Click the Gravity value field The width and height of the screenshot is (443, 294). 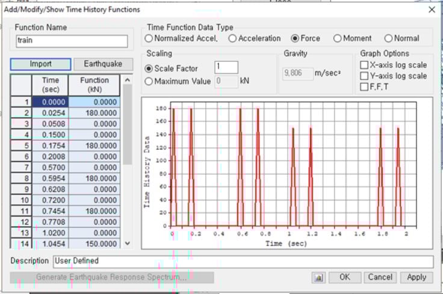tap(298, 73)
